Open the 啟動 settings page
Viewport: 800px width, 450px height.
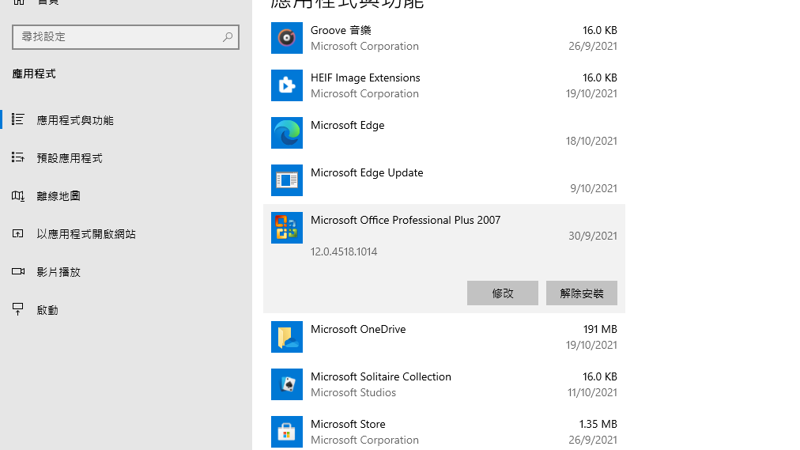point(126,310)
